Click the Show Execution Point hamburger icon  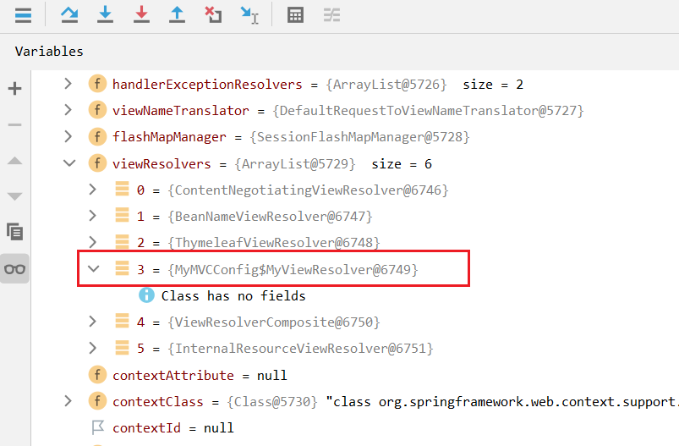tap(23, 15)
